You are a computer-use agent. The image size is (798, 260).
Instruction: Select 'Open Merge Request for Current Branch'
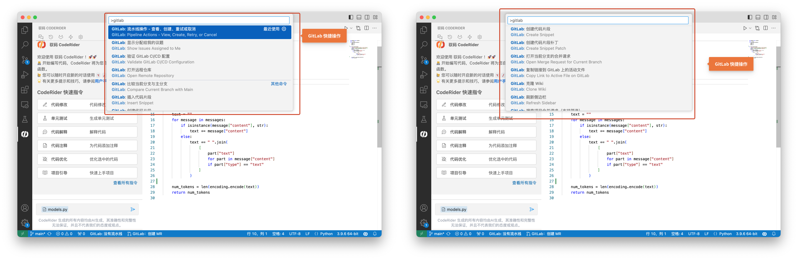(598, 59)
